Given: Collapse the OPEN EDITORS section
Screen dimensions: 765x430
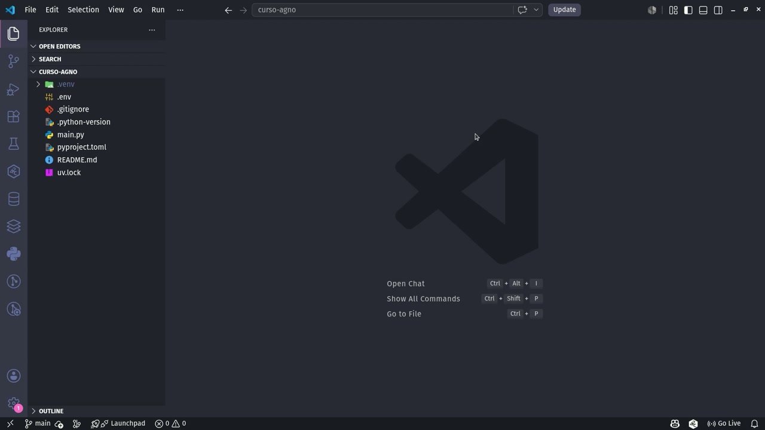Looking at the screenshot, I should point(96,46).
